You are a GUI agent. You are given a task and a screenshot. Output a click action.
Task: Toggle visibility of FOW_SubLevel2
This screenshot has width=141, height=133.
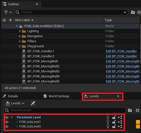click(7, 126)
